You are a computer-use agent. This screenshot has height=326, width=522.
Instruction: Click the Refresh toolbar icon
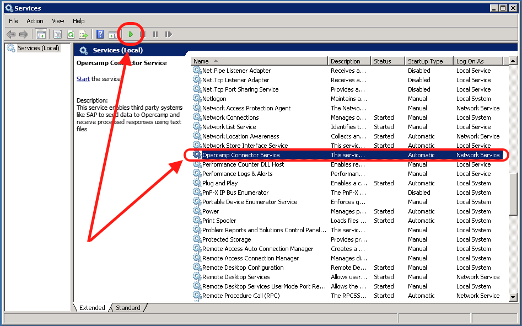tap(71, 34)
